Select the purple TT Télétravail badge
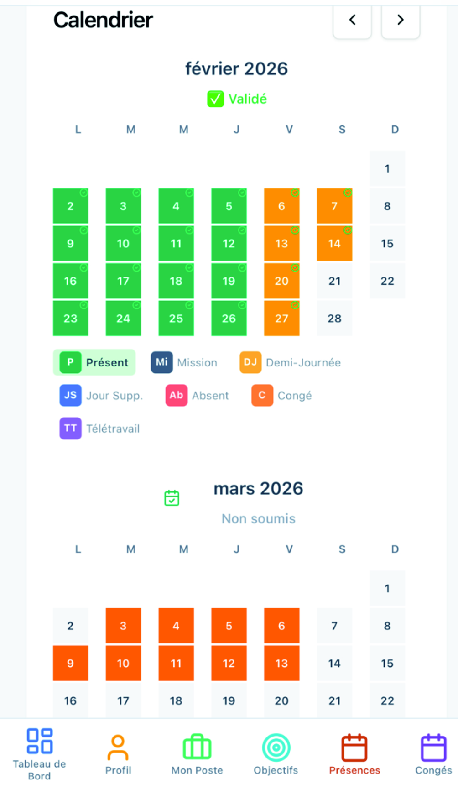The image size is (458, 805). [x=70, y=429]
